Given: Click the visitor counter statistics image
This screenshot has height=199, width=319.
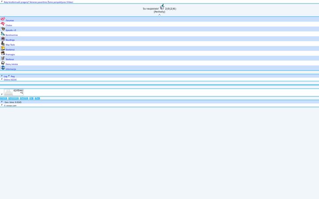Looking at the screenshot, I should coord(14,92).
